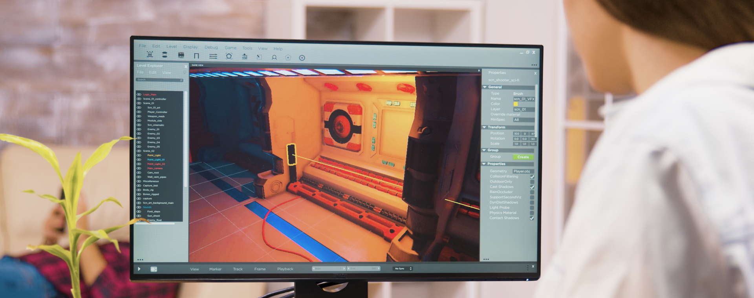Click the yellow Color swatch
The height and width of the screenshot is (298, 754).
click(x=516, y=104)
